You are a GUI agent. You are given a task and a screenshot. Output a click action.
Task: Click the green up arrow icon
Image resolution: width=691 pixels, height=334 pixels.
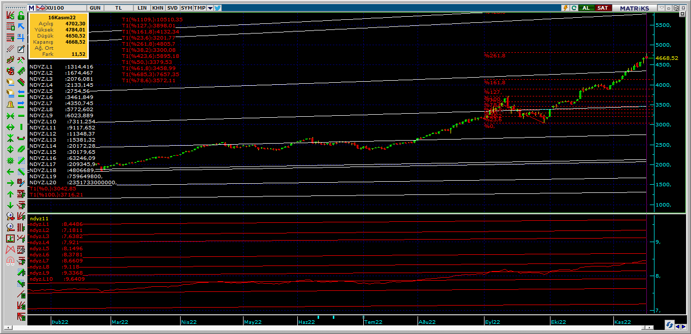click(x=10, y=194)
